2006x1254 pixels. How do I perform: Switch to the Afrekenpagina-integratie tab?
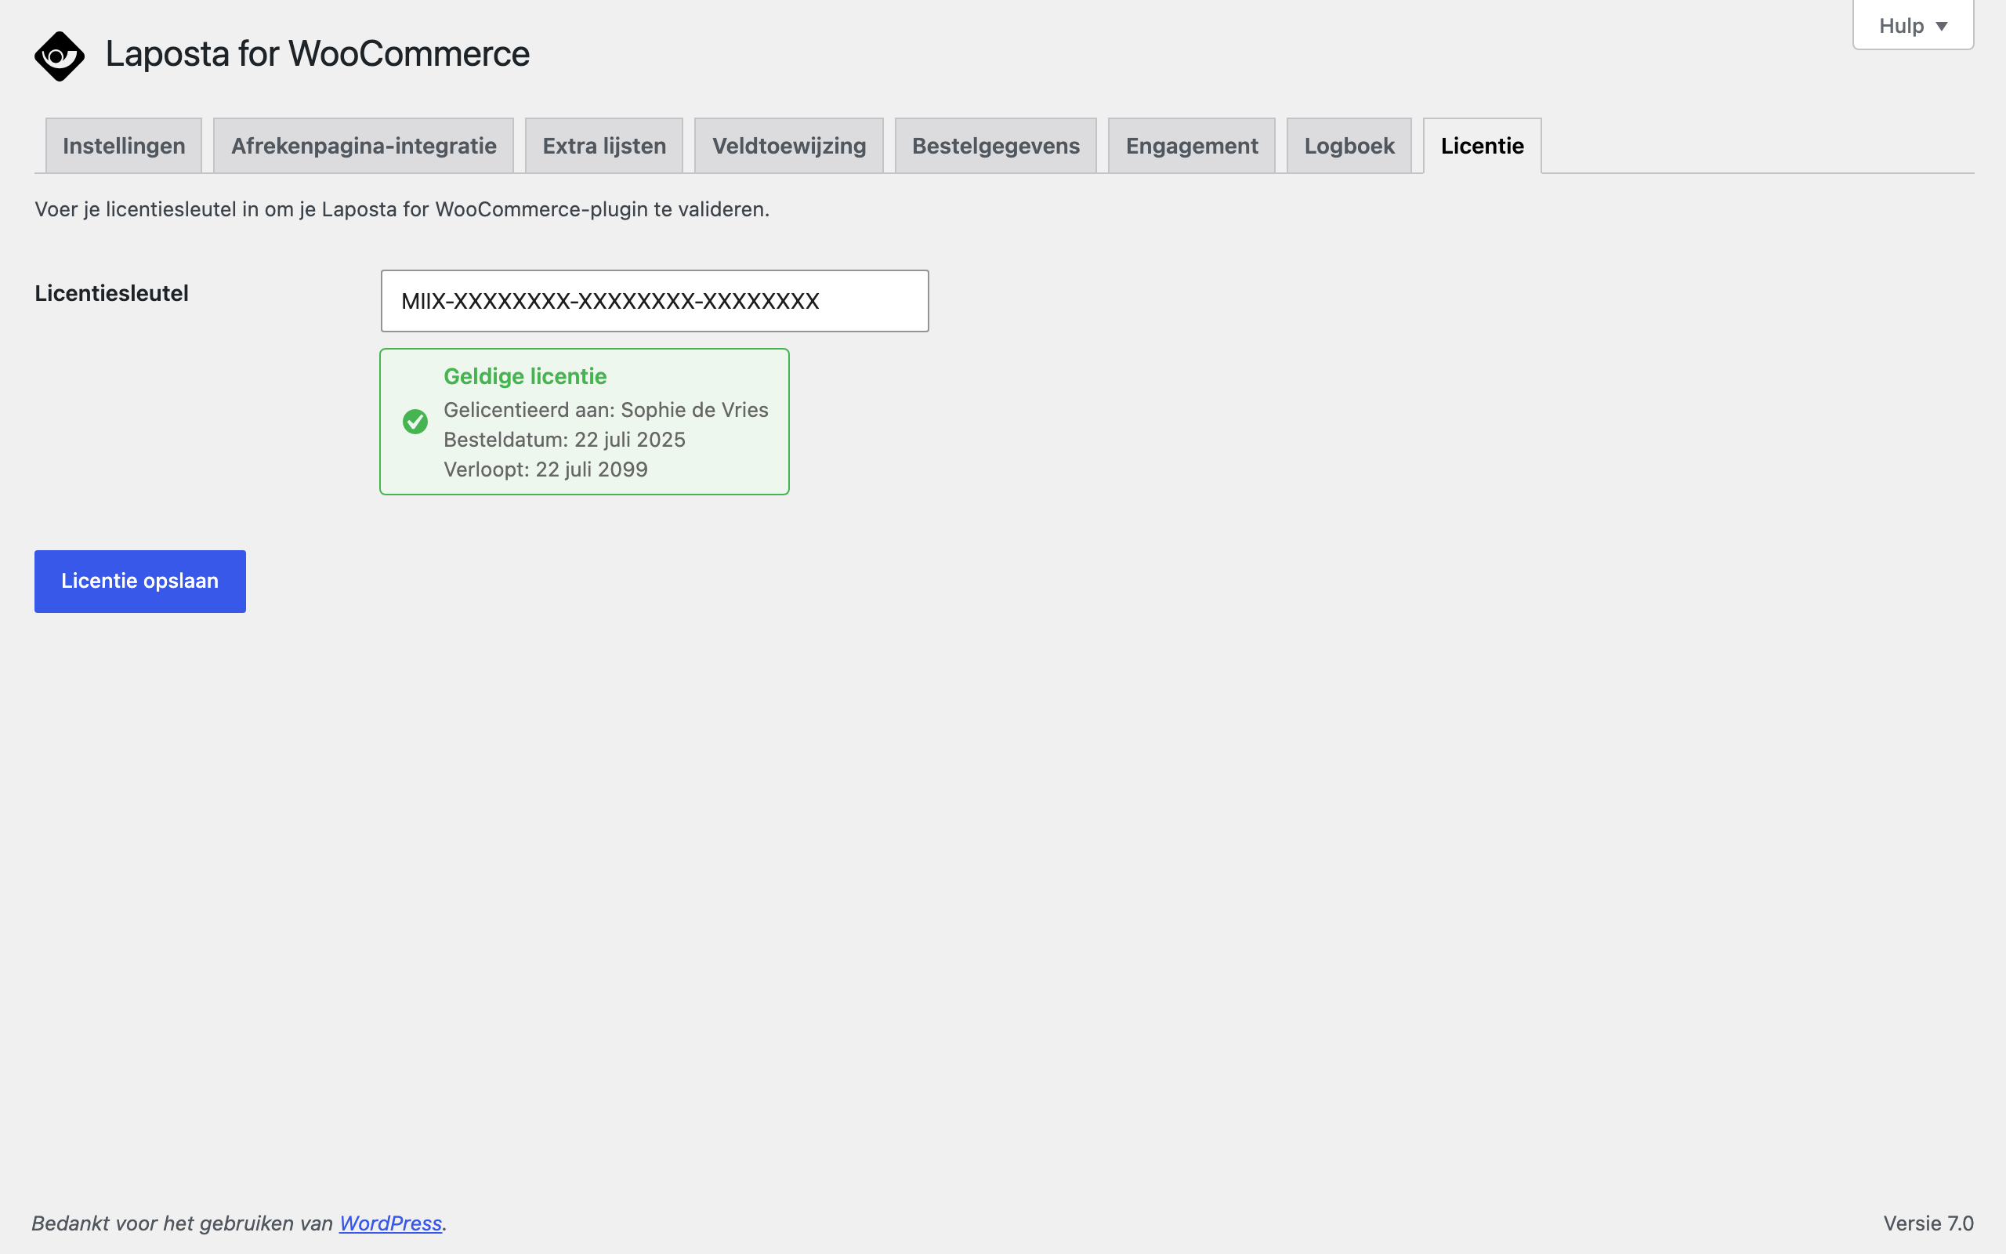coord(363,146)
